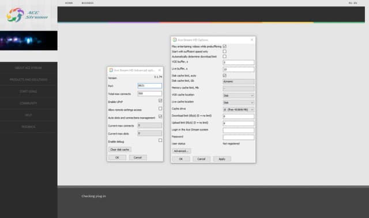Focus the Password field
The height and width of the screenshot is (218, 369).
pos(238,137)
